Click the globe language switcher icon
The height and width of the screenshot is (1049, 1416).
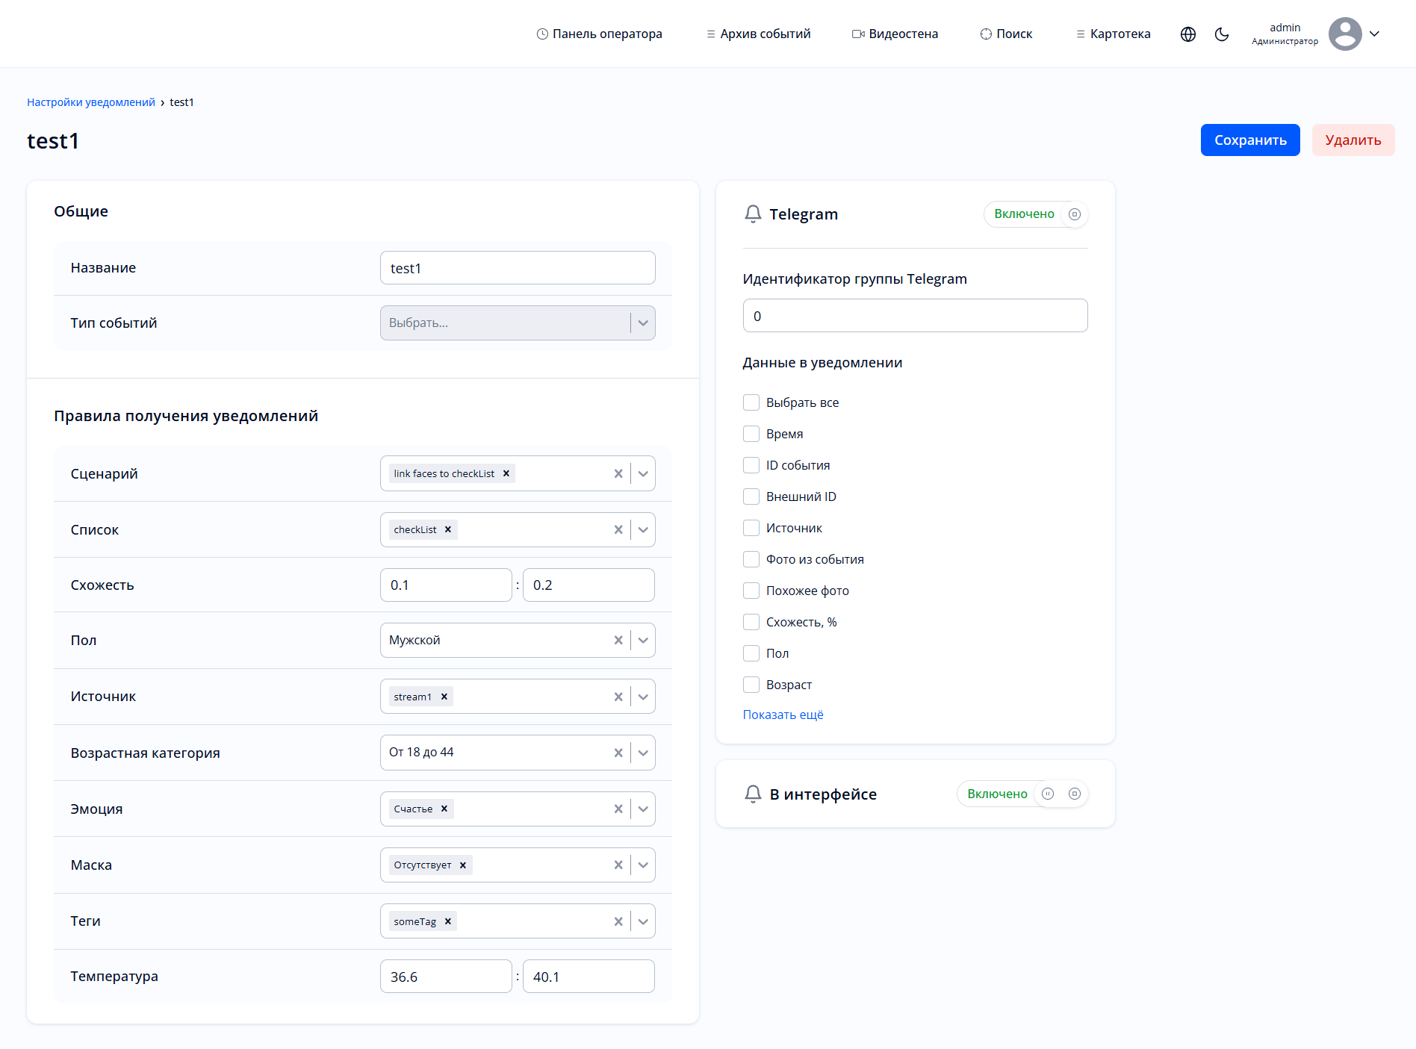pos(1187,34)
